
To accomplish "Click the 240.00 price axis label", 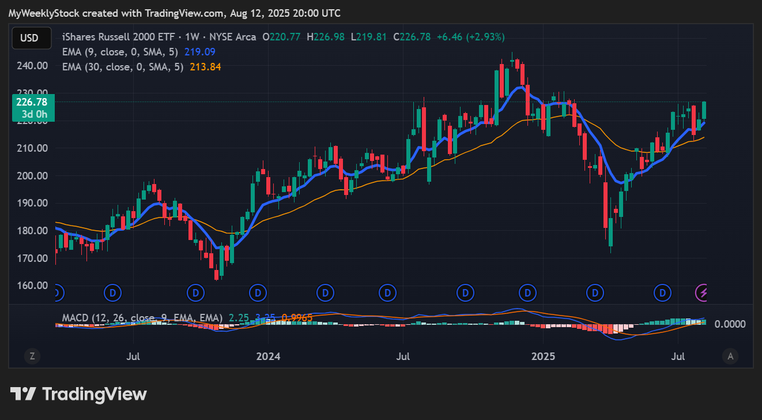I will [32, 66].
